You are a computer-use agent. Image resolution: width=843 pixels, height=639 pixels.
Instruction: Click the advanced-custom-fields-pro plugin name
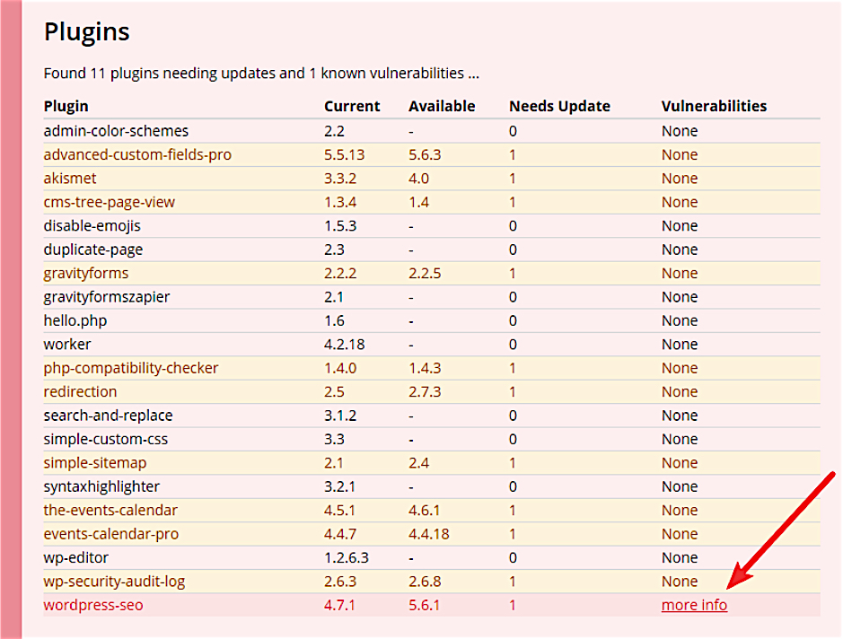coord(137,154)
